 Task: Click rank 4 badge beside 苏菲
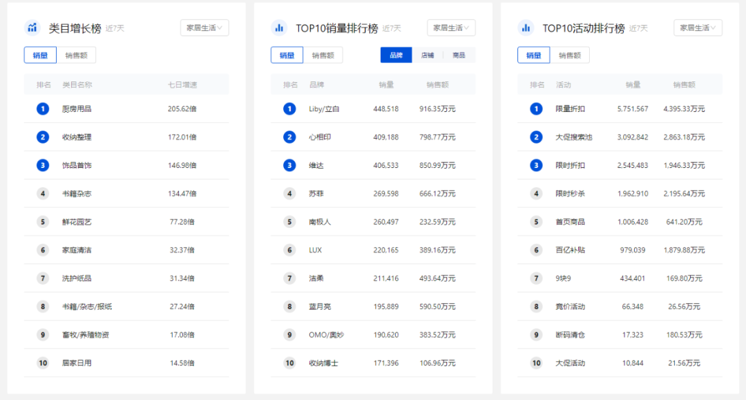(x=289, y=193)
